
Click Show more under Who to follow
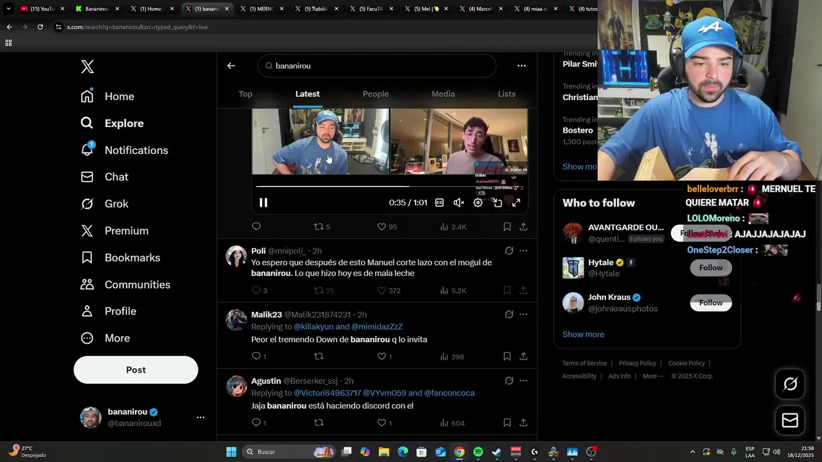(x=583, y=334)
